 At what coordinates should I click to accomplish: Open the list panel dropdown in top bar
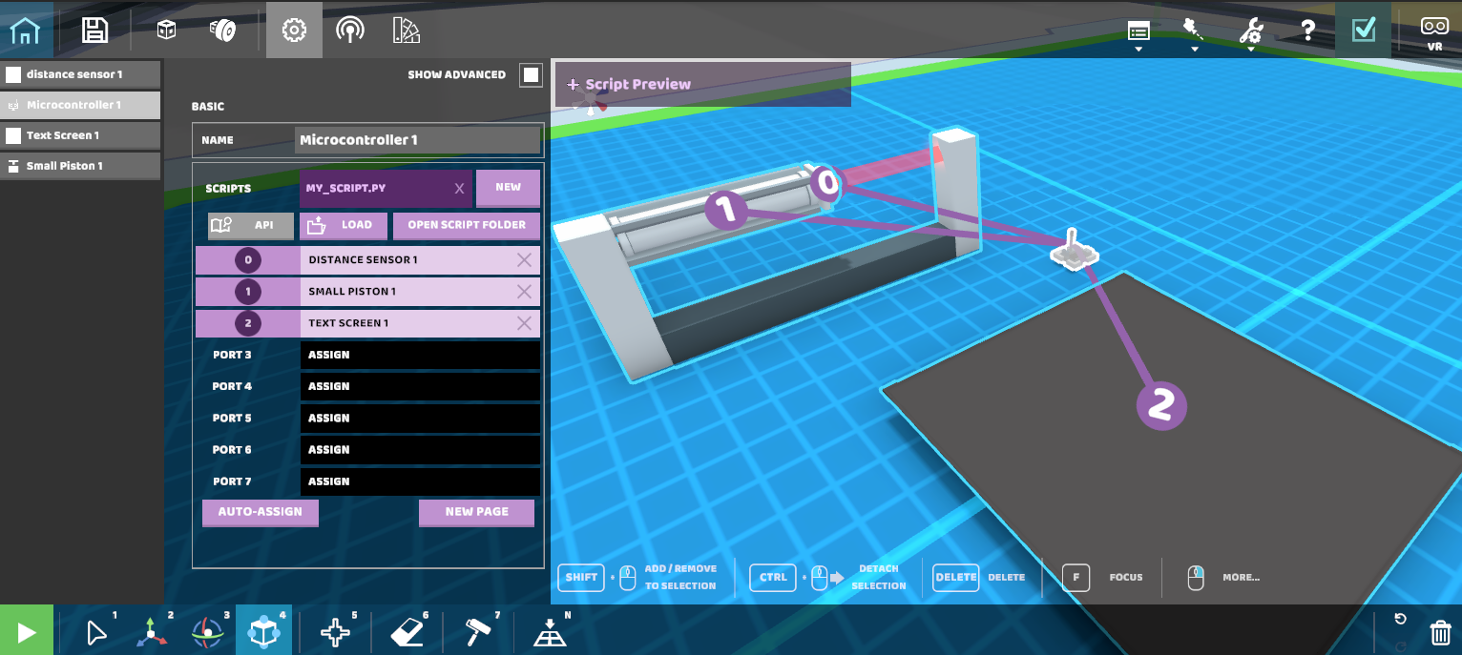coord(1138,33)
